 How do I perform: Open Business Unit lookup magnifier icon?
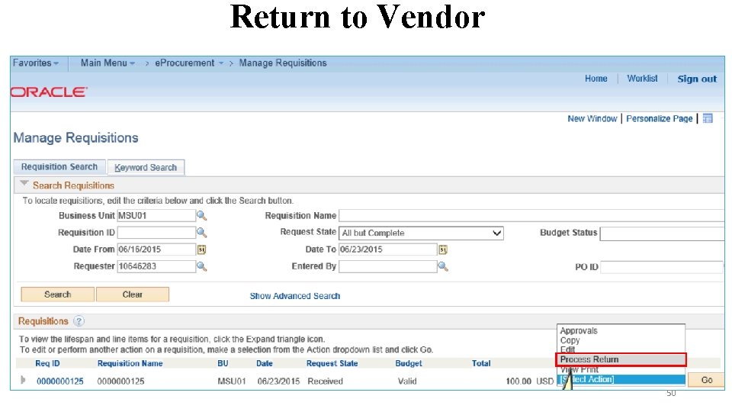[x=201, y=216]
